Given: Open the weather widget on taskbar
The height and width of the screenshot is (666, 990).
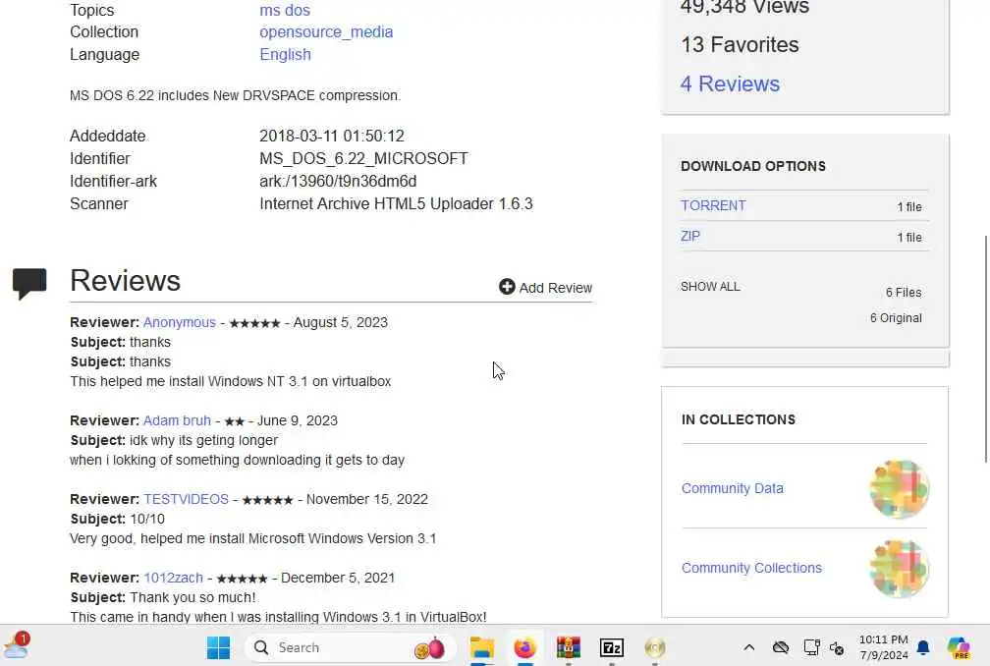Looking at the screenshot, I should pos(17,645).
